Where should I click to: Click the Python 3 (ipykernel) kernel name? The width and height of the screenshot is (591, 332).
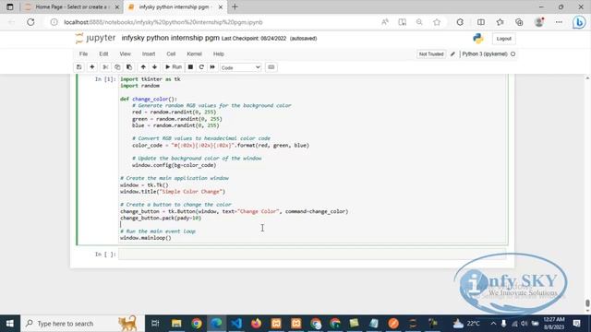coord(485,53)
